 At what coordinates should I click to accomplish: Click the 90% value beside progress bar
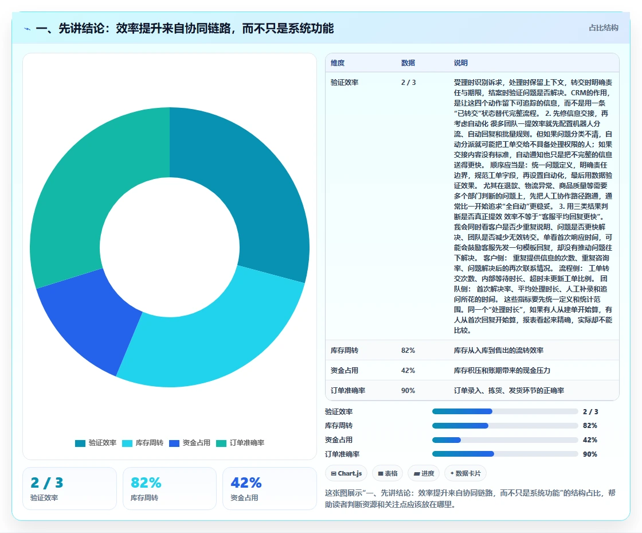(x=590, y=454)
